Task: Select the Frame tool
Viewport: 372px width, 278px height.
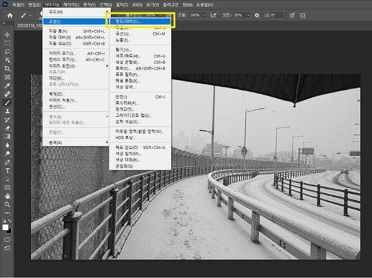Action: (7, 77)
